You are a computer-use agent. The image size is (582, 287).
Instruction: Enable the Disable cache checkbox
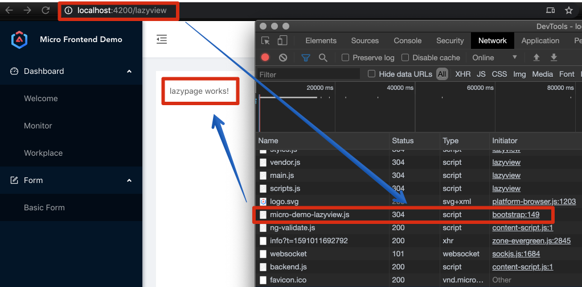tap(405, 57)
